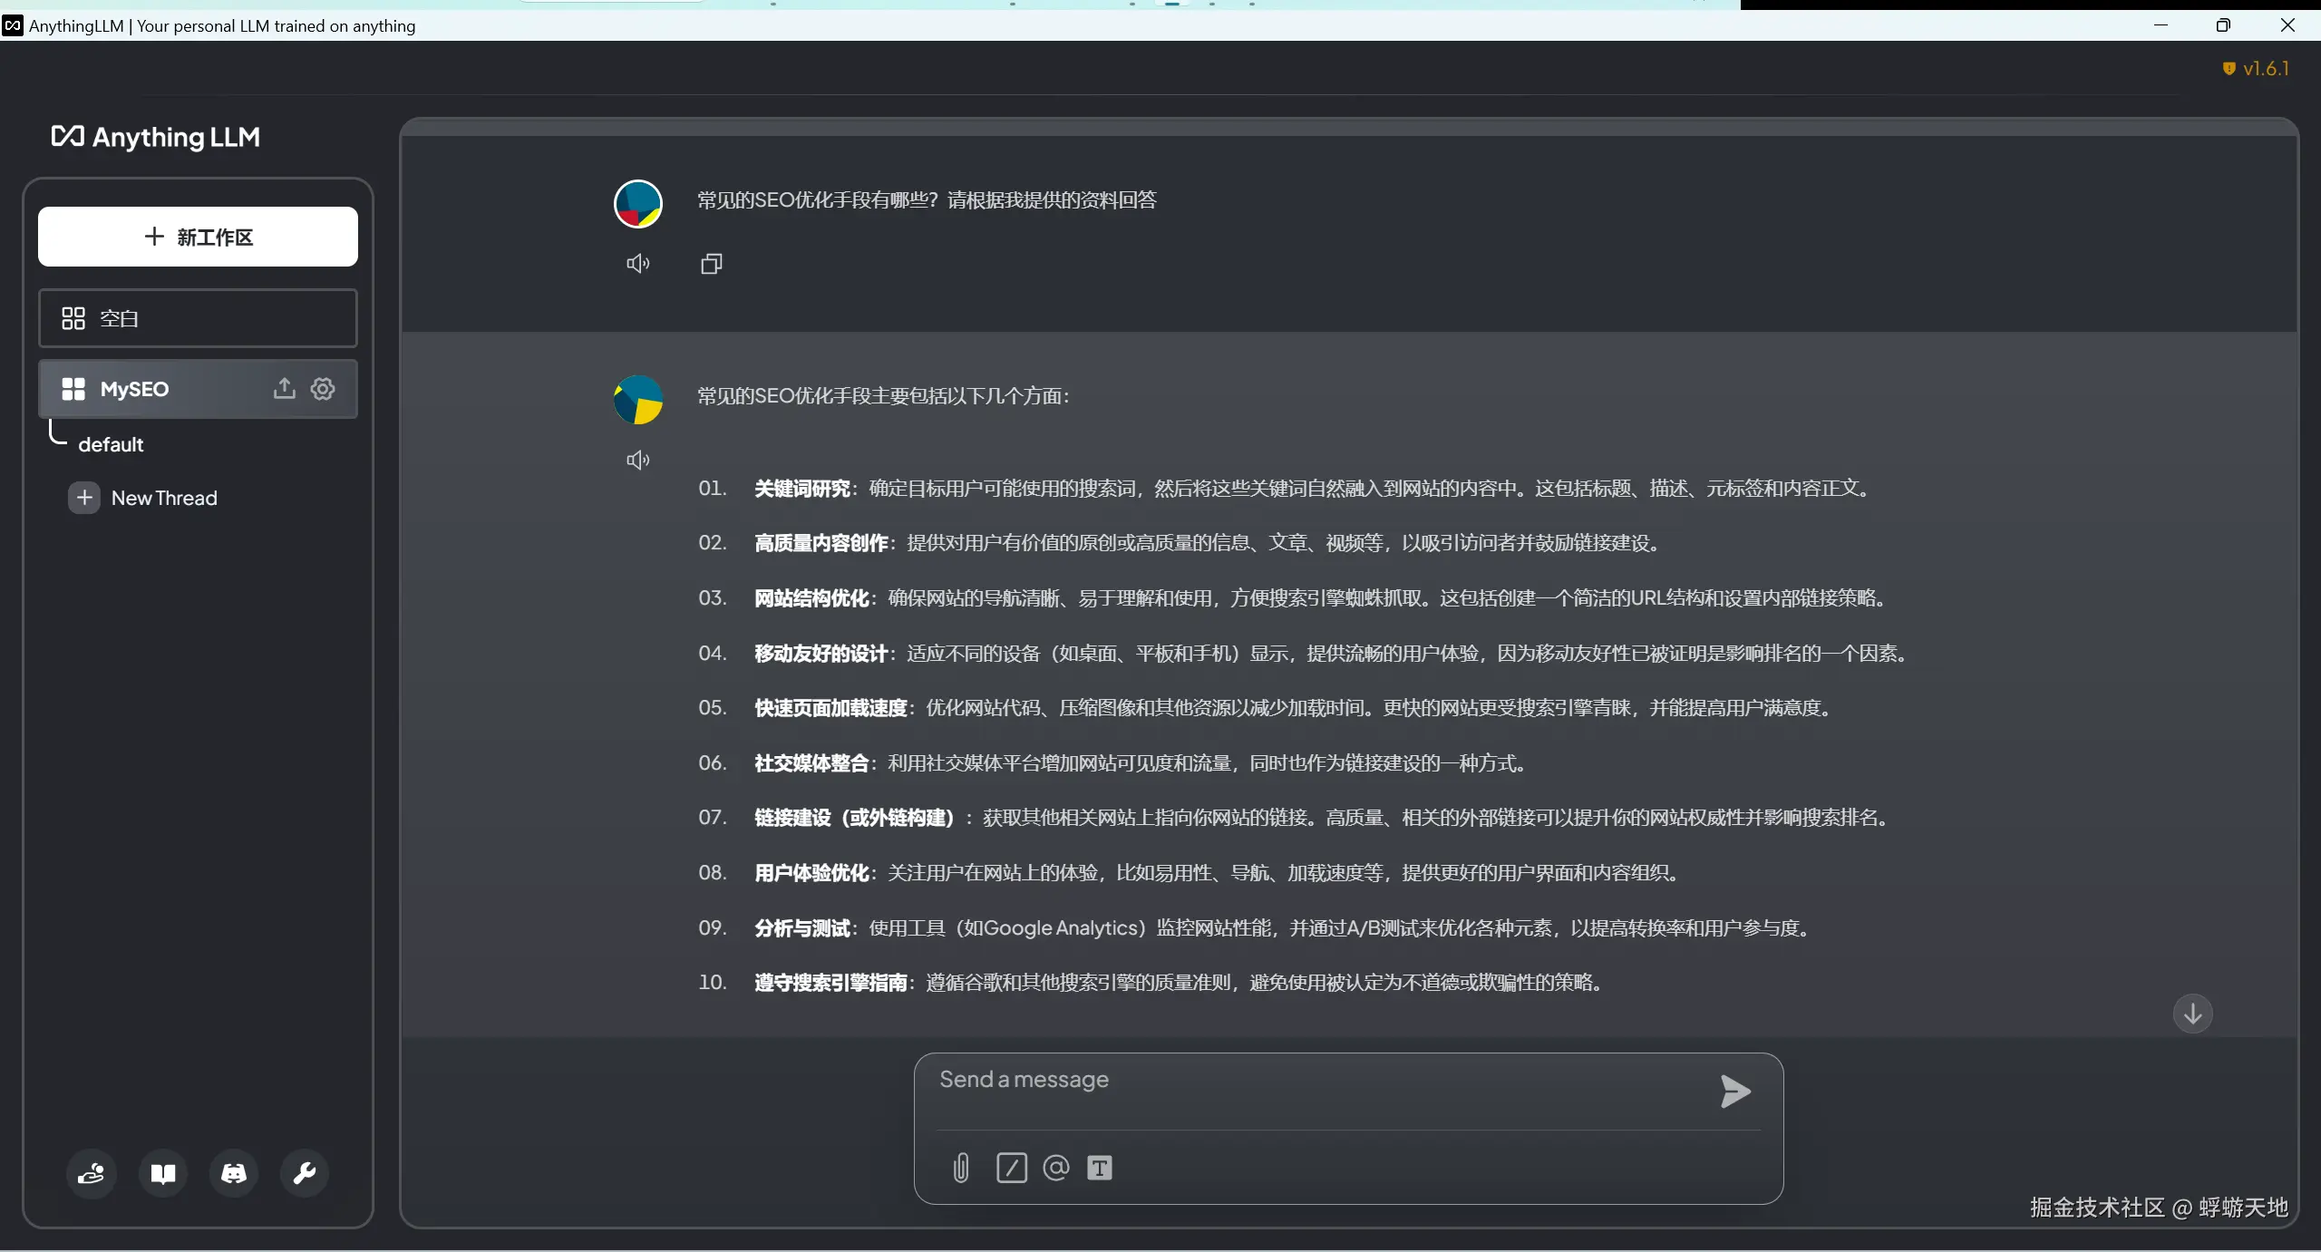The height and width of the screenshot is (1252, 2321).
Task: Open the documentation book icon
Action: (162, 1173)
